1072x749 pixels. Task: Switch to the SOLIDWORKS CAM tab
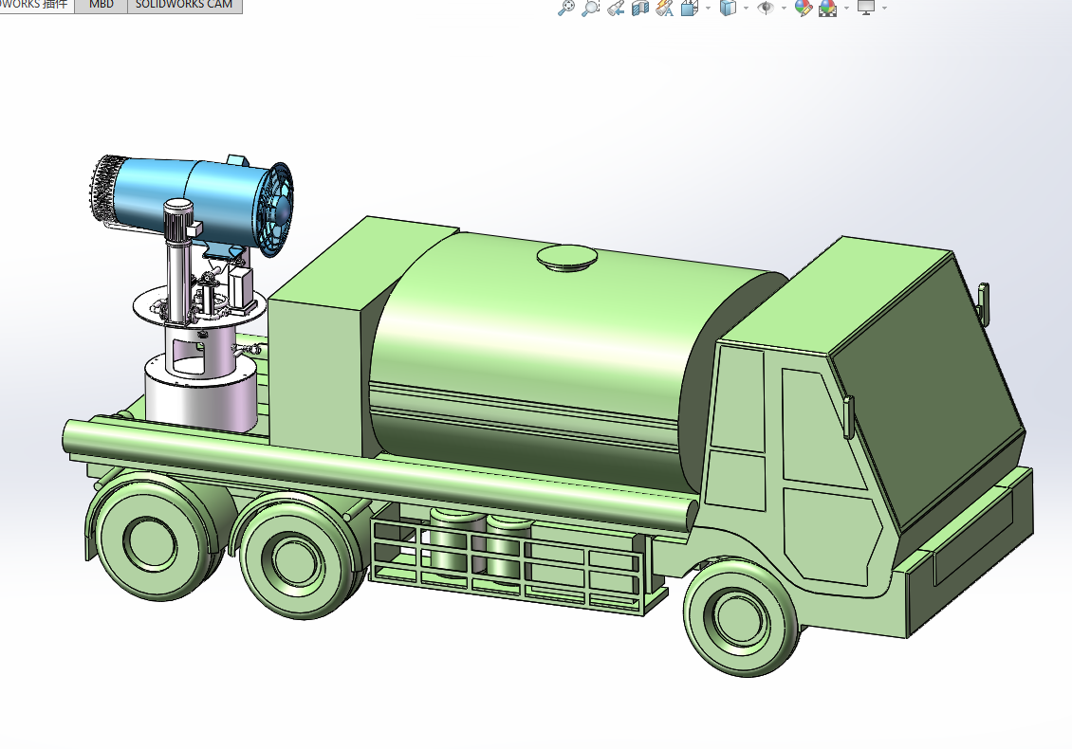pos(184,5)
